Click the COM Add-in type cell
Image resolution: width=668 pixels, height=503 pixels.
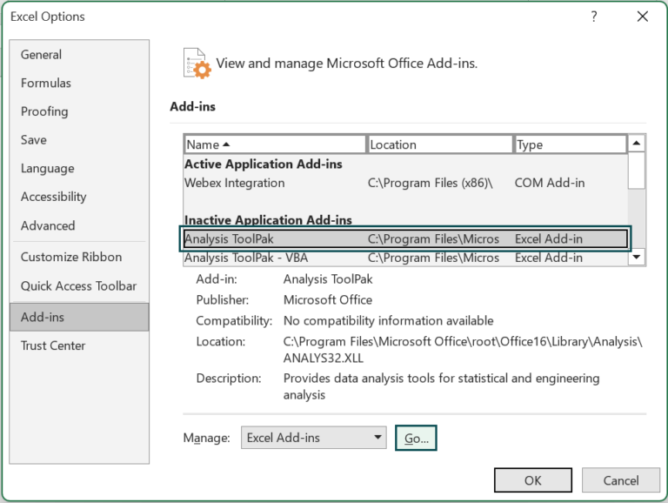click(x=550, y=183)
